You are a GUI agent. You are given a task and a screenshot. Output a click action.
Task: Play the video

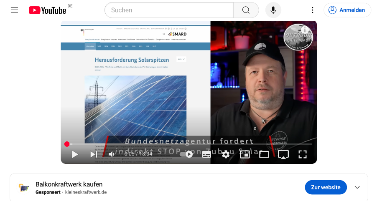[75, 154]
